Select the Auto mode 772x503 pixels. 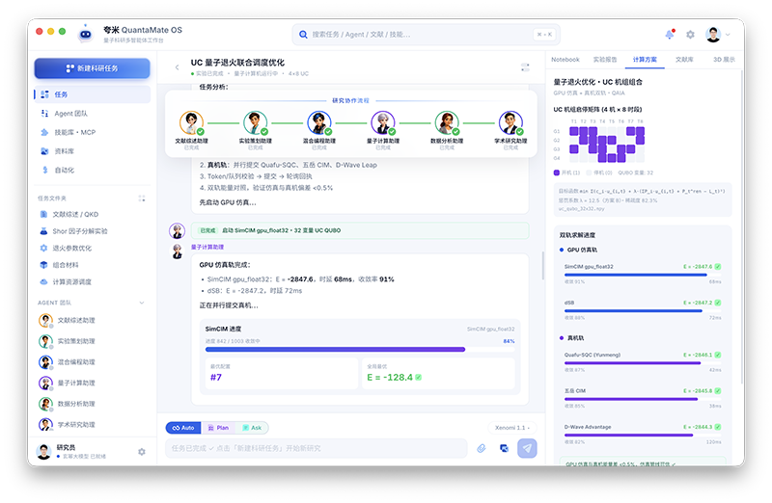coord(183,428)
